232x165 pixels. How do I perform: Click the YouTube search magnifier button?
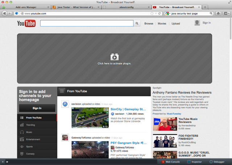point(137,24)
